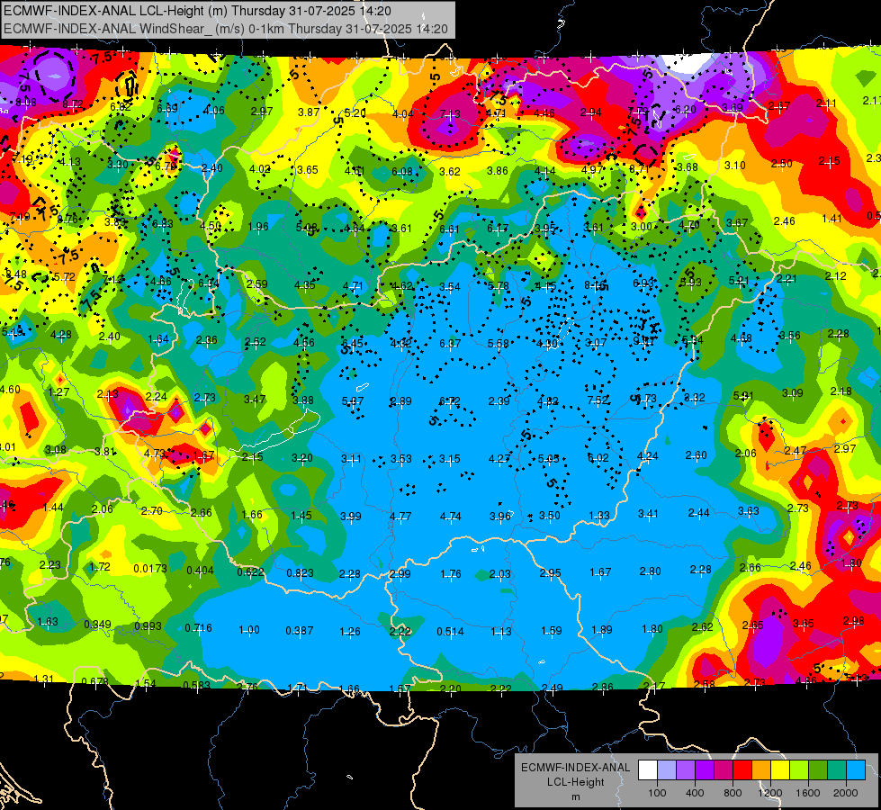Click the wind shear value 2.94
881x810 pixels.
[x=590, y=112]
